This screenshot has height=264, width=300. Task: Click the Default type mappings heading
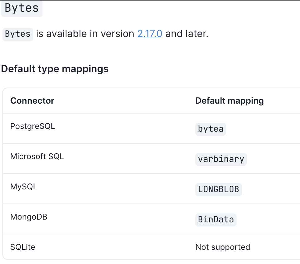pyautogui.click(x=55, y=69)
